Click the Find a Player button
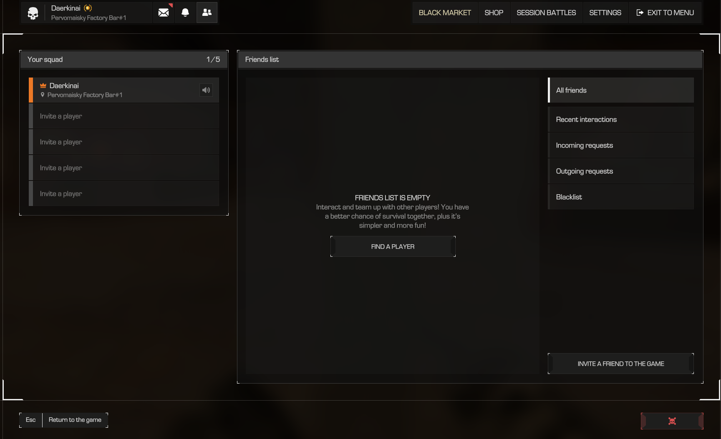 click(393, 246)
